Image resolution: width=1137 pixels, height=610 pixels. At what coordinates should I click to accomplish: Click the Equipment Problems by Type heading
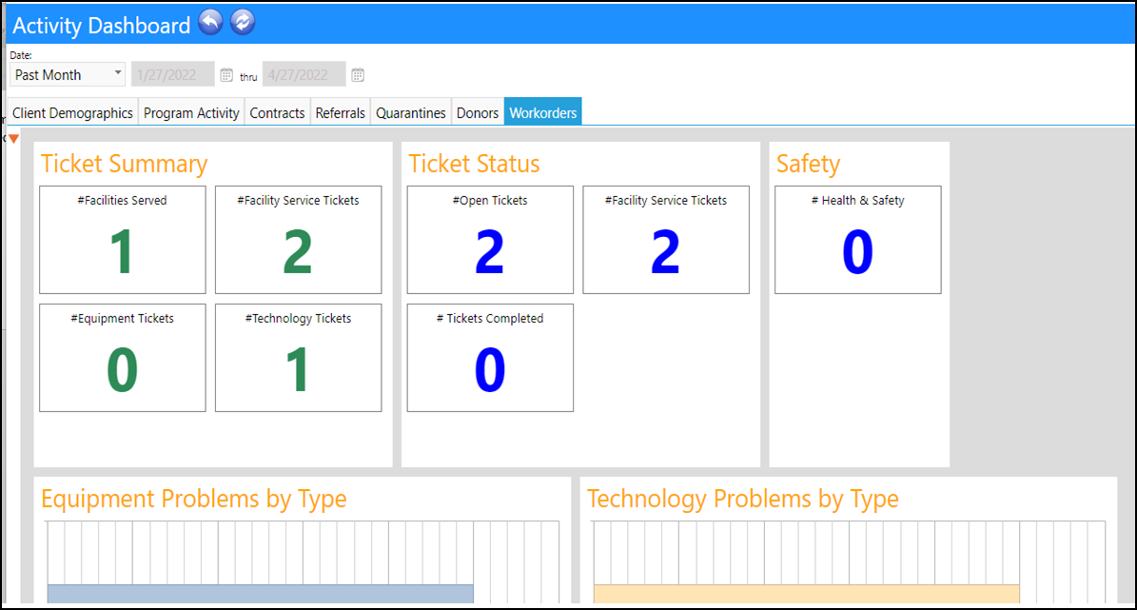click(x=193, y=499)
